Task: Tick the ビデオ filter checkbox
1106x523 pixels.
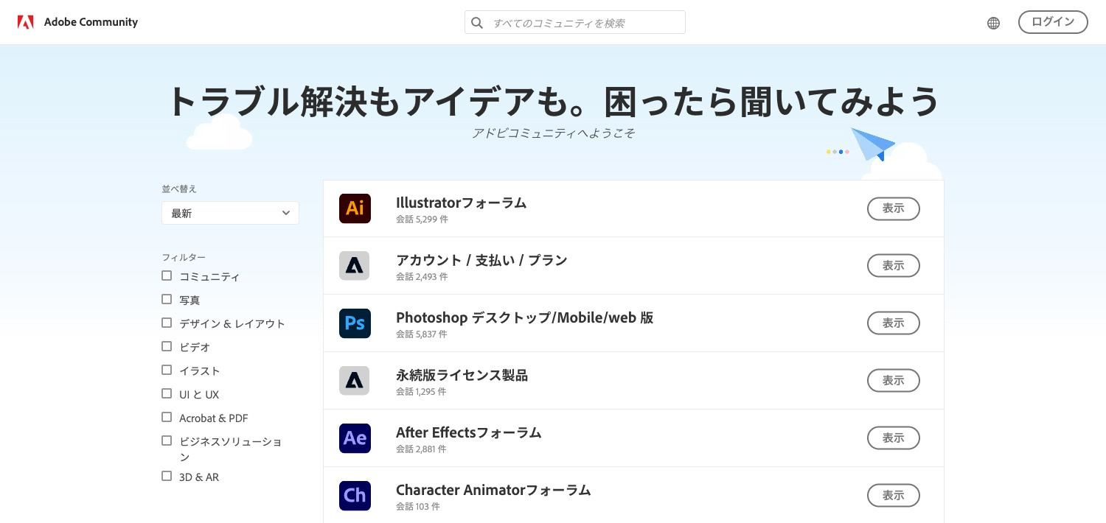Action: (x=167, y=346)
